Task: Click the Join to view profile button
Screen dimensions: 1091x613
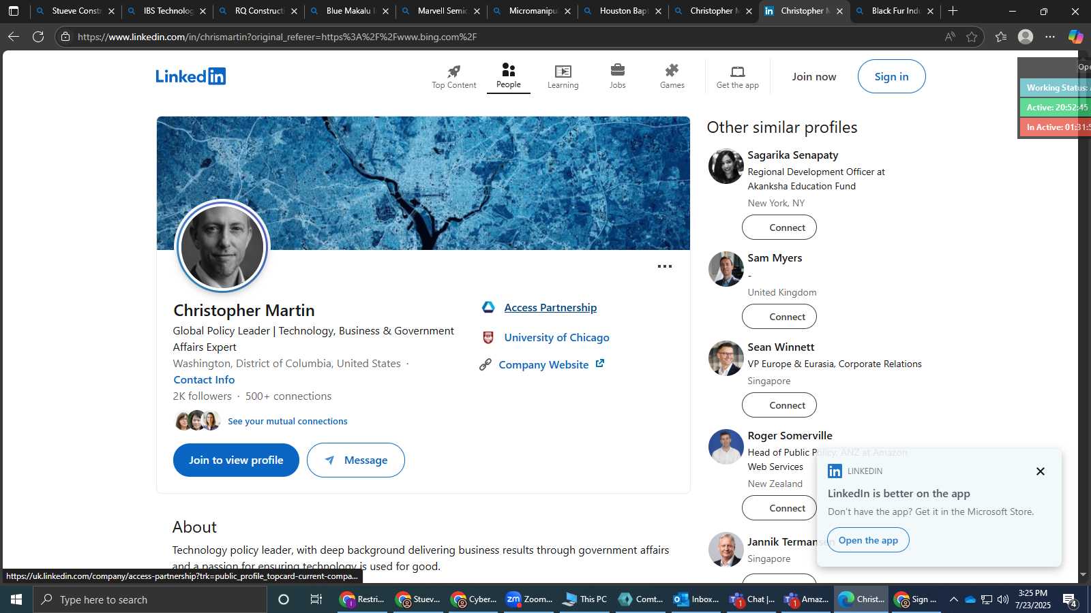Action: pos(236,460)
